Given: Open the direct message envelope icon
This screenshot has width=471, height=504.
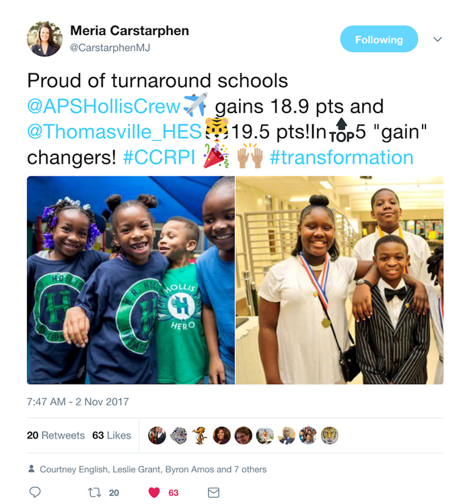Looking at the screenshot, I should (x=213, y=493).
